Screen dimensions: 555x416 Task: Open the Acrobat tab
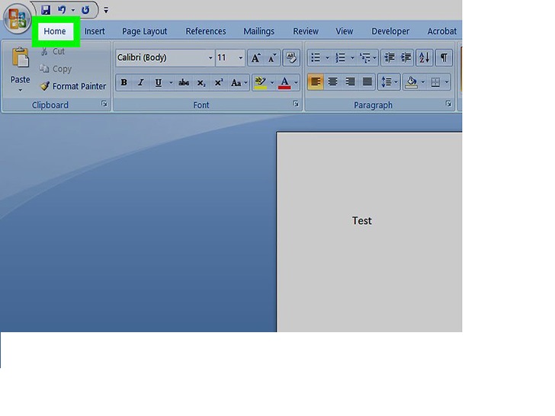tap(441, 31)
